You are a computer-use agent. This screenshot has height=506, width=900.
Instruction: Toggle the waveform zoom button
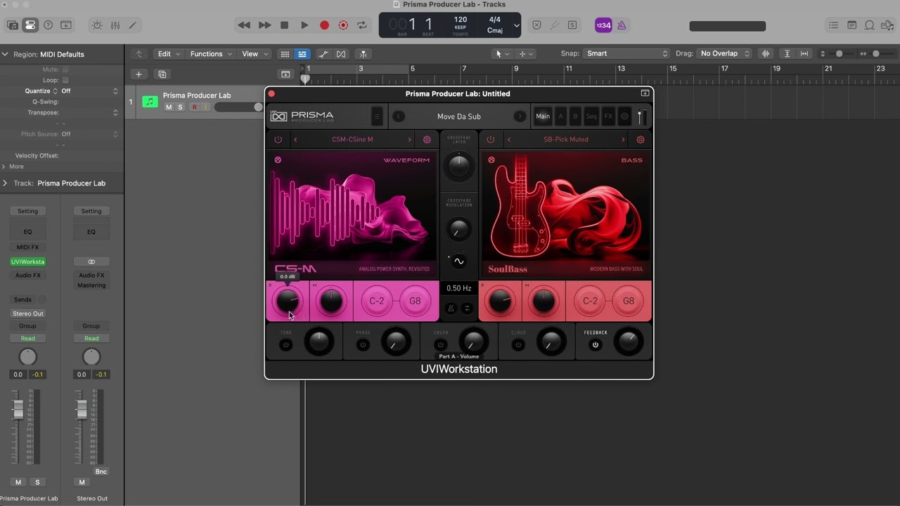click(x=766, y=53)
